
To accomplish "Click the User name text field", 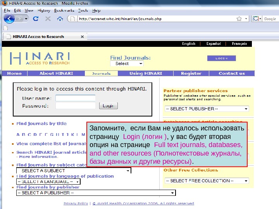I will (x=76, y=98).
